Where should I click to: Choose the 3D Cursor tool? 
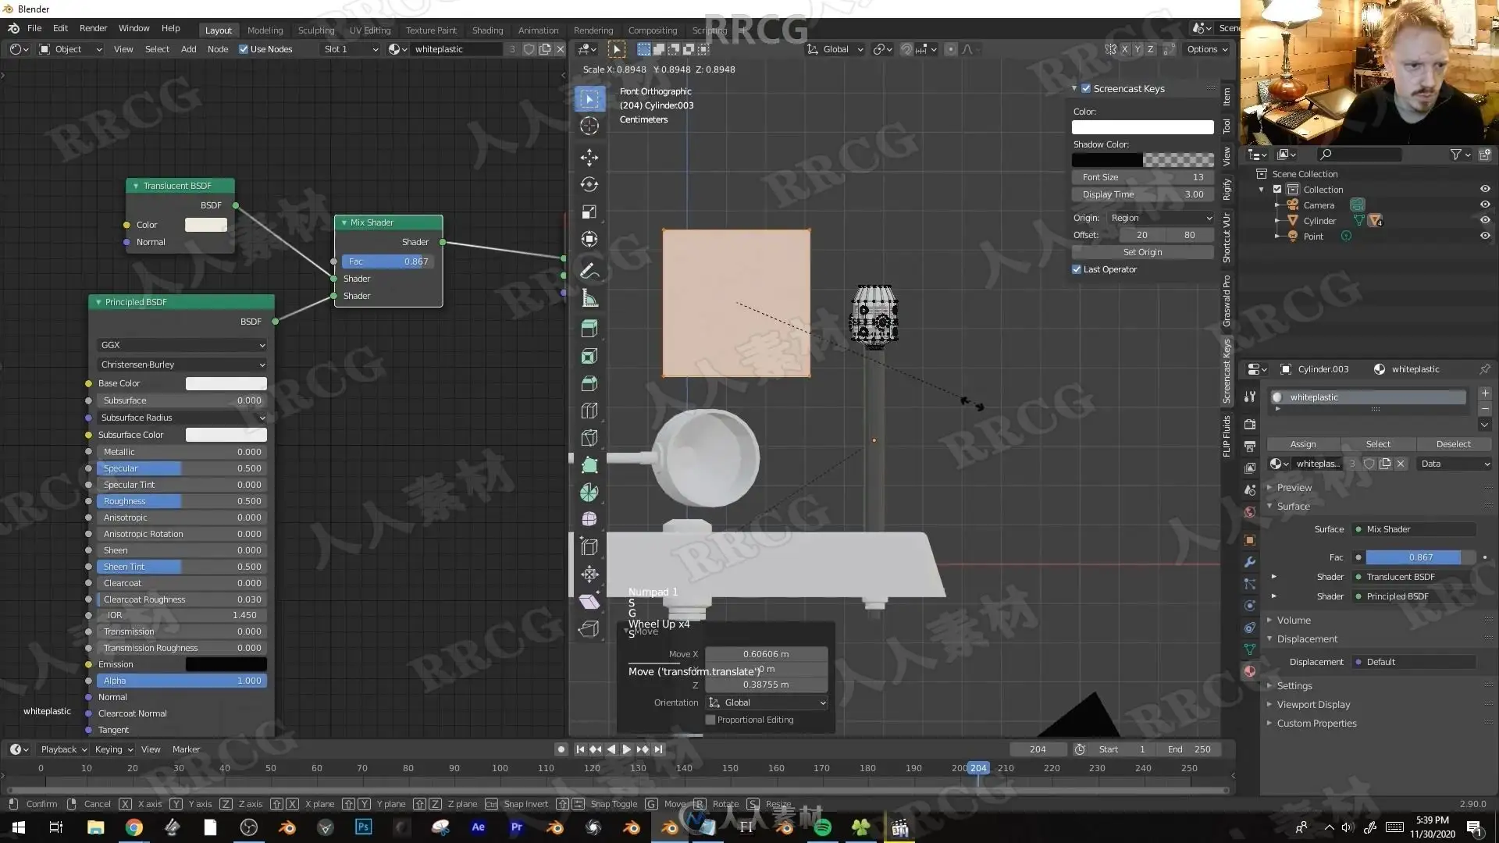589,126
